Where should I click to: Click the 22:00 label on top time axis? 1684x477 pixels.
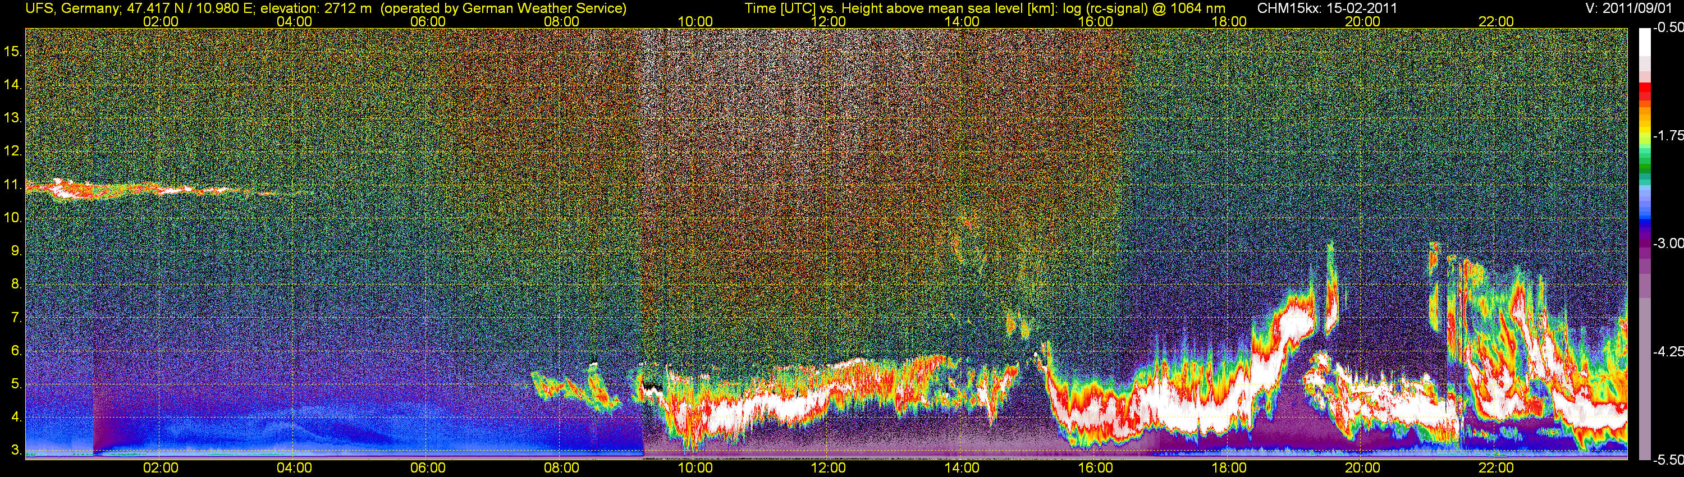1496,21
